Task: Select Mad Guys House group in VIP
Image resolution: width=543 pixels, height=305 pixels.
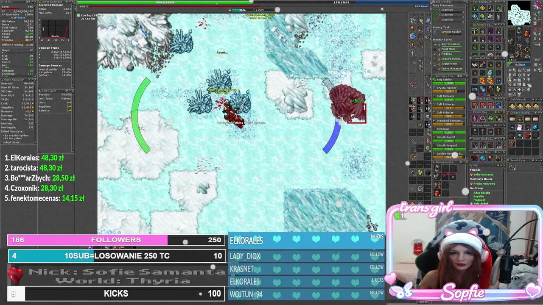Action: 481,179
